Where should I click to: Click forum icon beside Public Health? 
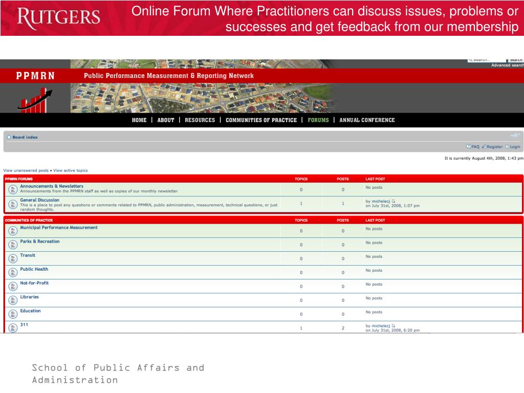(13, 273)
